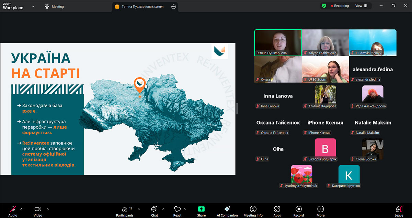Click the green Share screen button

click(x=201, y=209)
